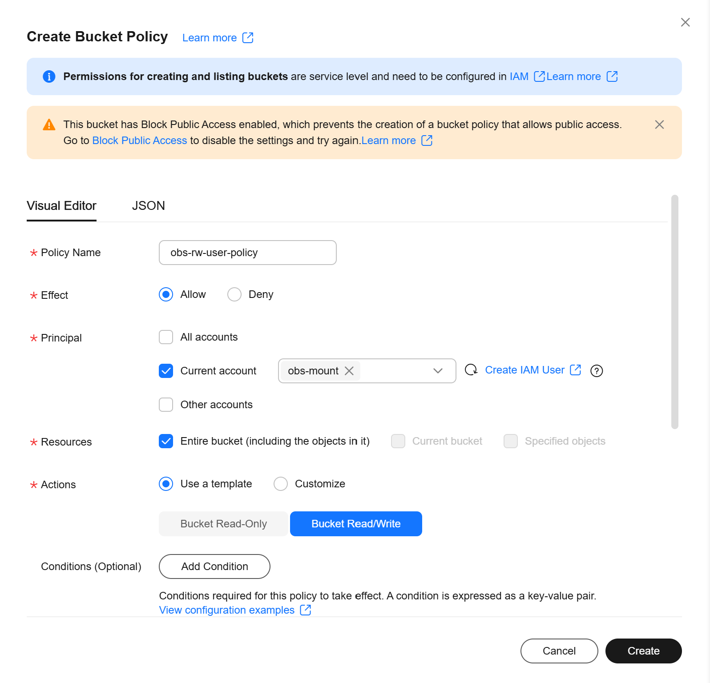Viewport: 710px width, 683px height.
Task: Click the external-link icon next to IAM
Action: pos(540,76)
